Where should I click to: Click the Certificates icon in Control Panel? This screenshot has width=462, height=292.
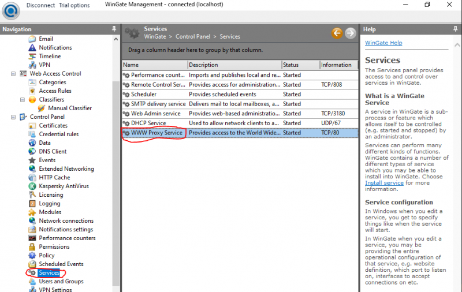pyautogui.click(x=33, y=126)
